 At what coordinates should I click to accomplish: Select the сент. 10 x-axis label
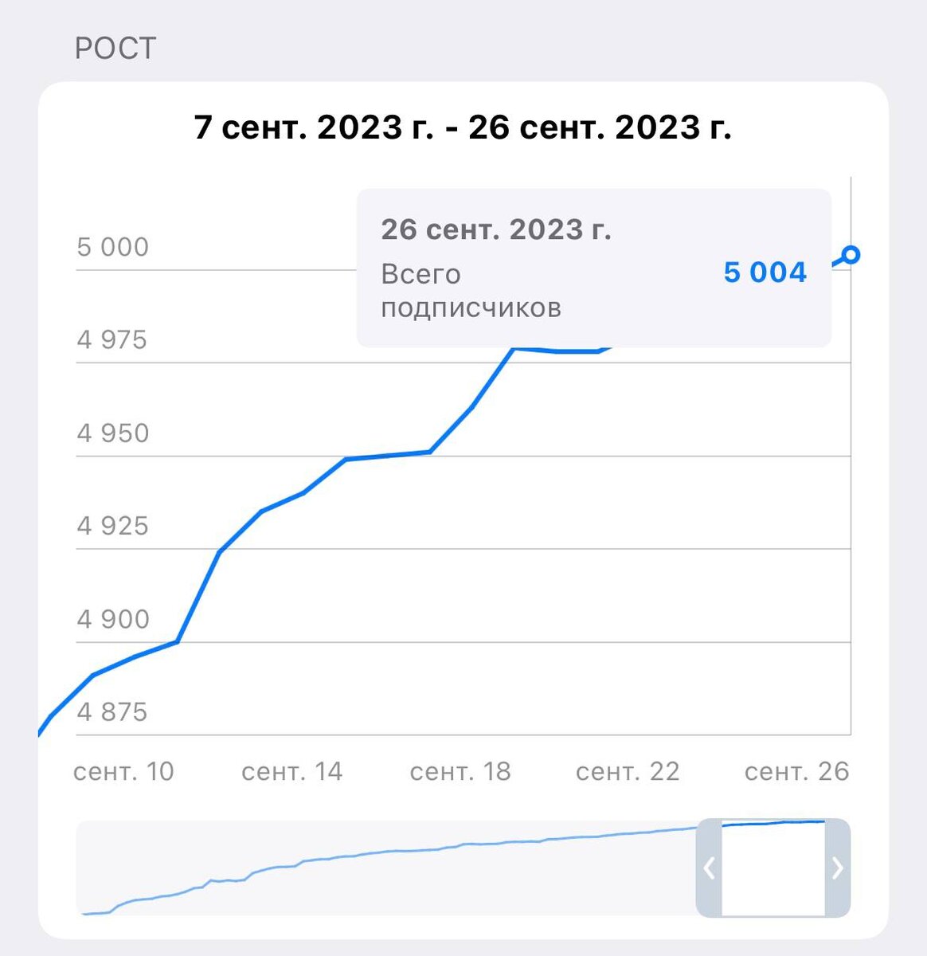123,771
